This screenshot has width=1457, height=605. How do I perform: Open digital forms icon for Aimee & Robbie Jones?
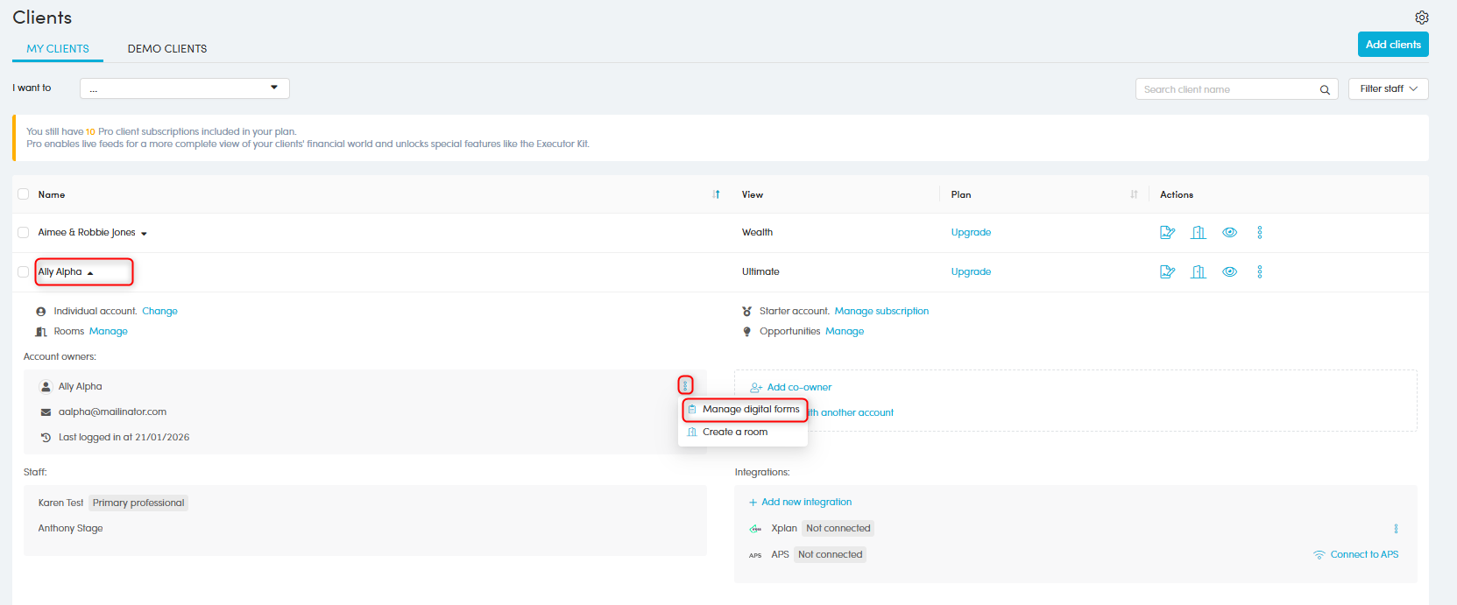coord(1167,232)
